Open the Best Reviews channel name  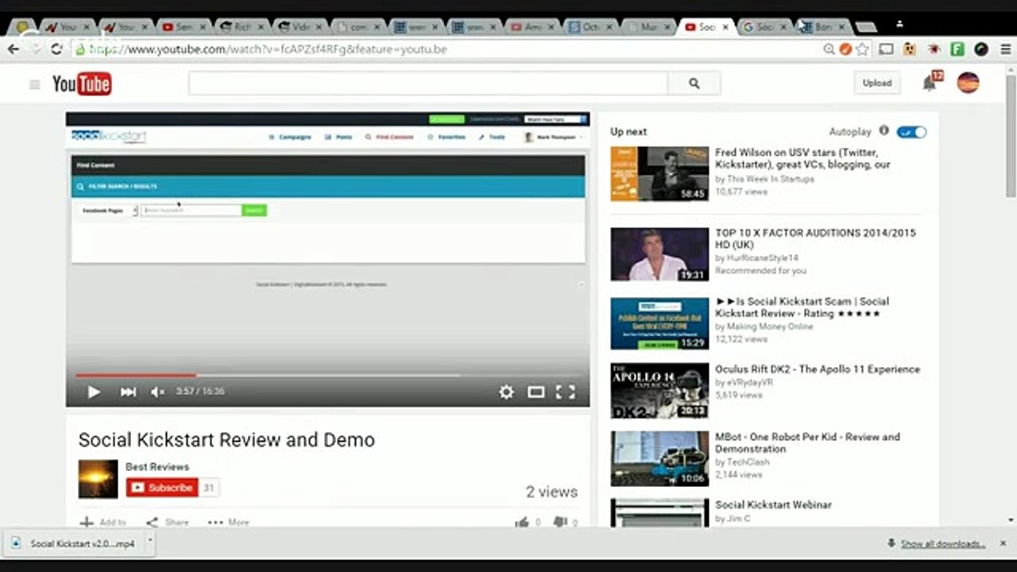point(157,467)
